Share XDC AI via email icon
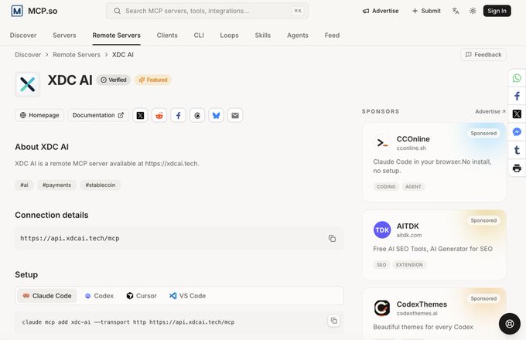Screen dimensions: 526x340 tap(235, 115)
